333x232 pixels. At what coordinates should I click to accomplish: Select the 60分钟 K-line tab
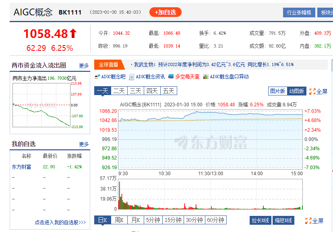[216, 220]
